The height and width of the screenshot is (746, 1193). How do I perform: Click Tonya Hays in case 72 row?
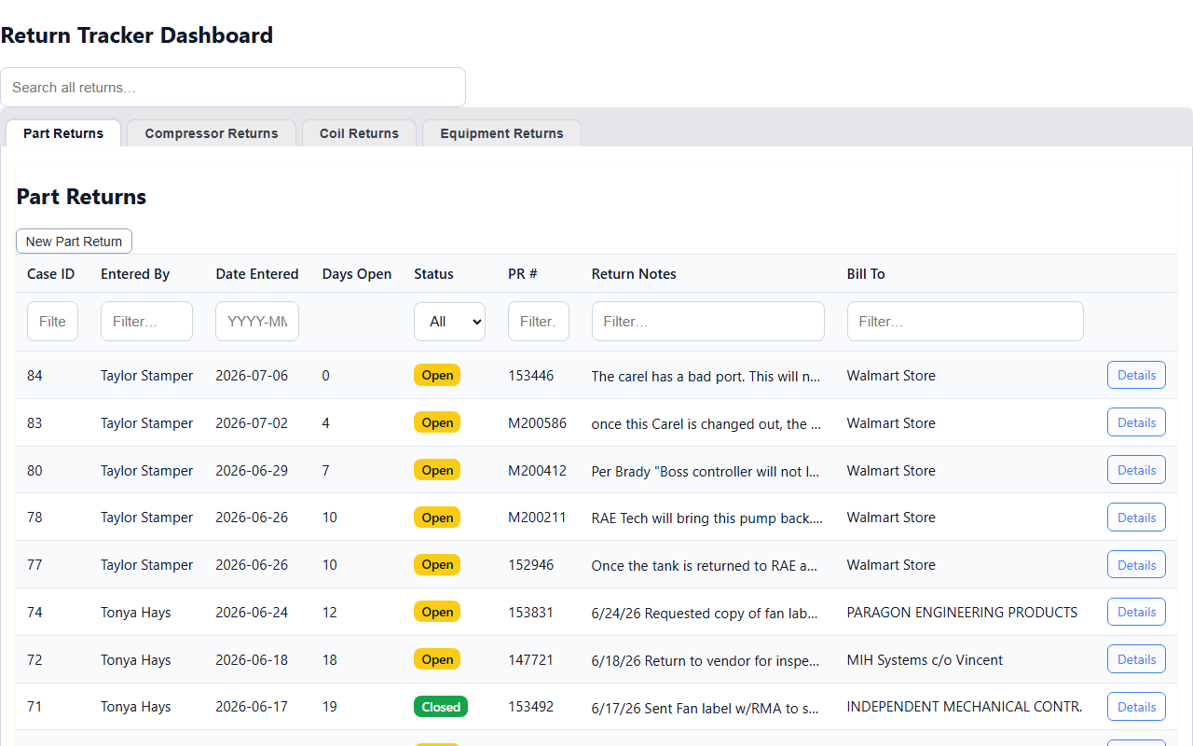[x=136, y=660]
